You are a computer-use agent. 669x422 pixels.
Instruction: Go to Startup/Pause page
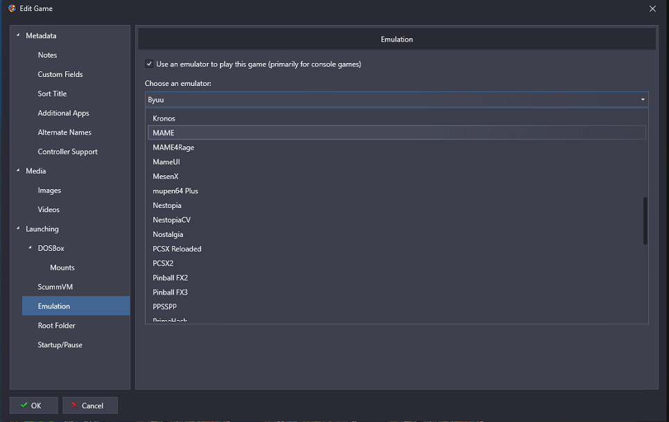[60, 345]
